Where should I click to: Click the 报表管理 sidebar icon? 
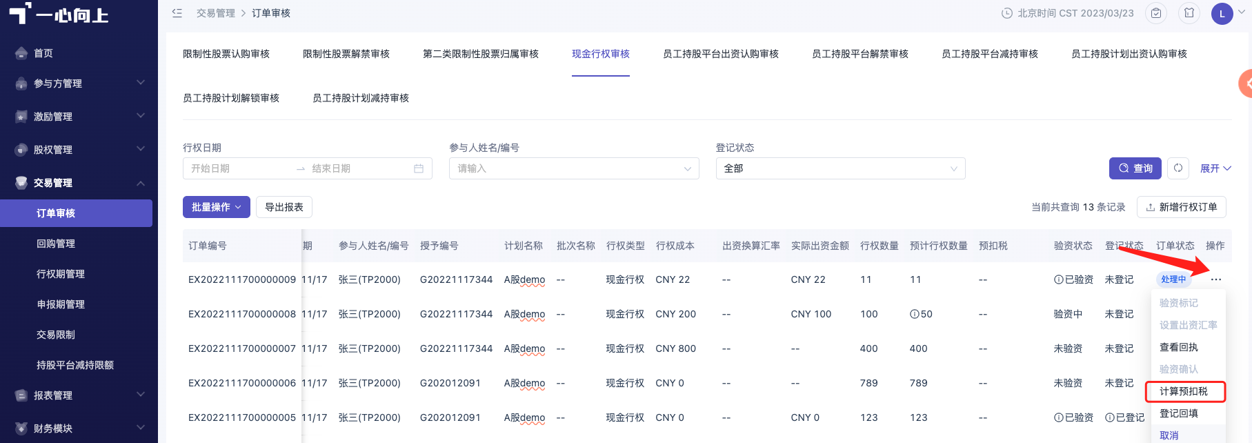21,395
